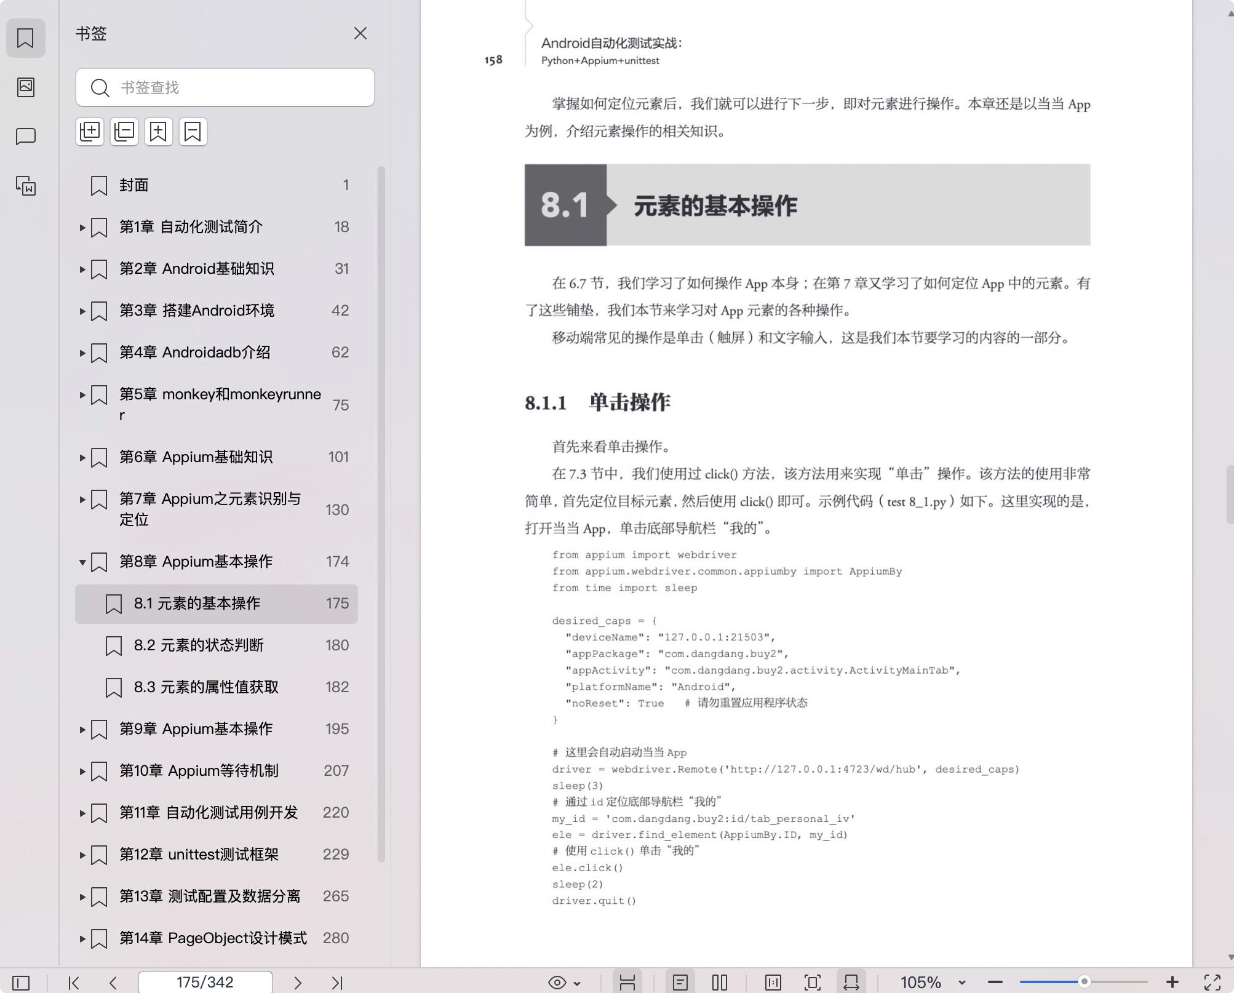Viewport: 1234px width, 993px height.
Task: Expand the 第9章 Appium基本操作 arrow
Action: (x=82, y=729)
